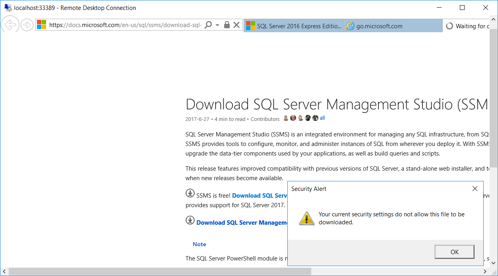Click the address bar URL field

(125, 25)
